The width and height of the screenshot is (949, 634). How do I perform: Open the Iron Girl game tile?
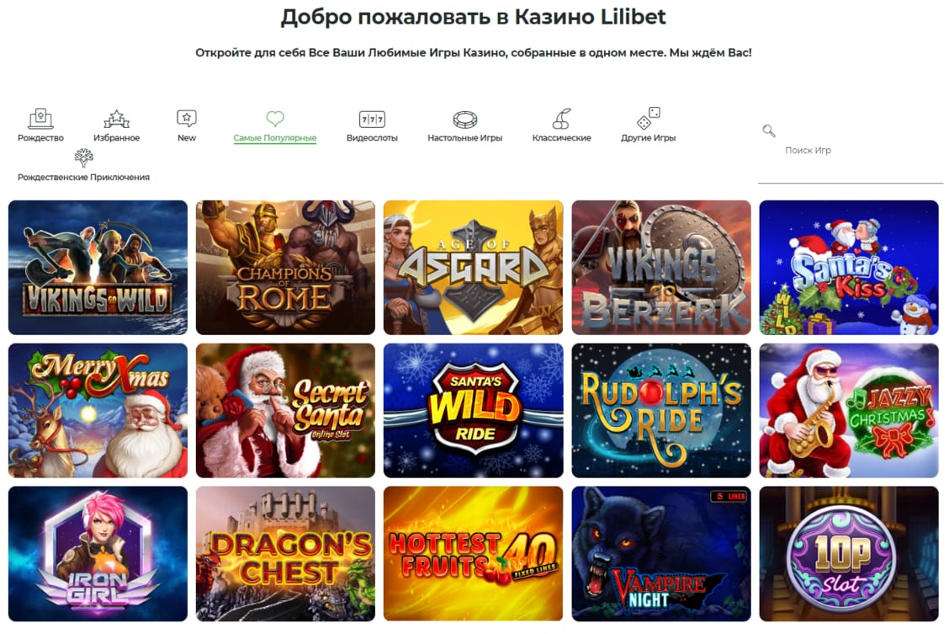pyautogui.click(x=98, y=553)
